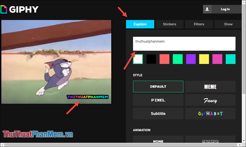
Task: Open the Filters tab
Action: tap(199, 24)
